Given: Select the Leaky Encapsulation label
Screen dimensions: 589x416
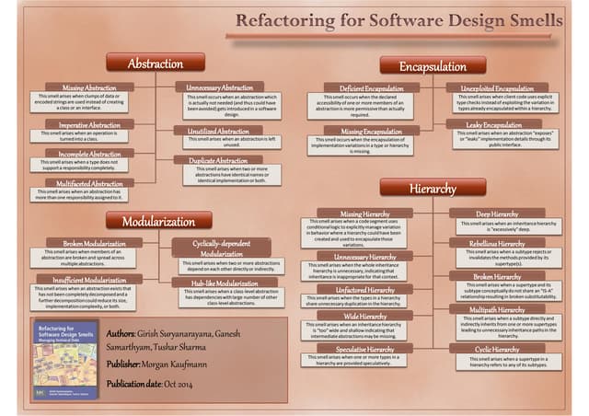Looking at the screenshot, I should pos(496,123).
